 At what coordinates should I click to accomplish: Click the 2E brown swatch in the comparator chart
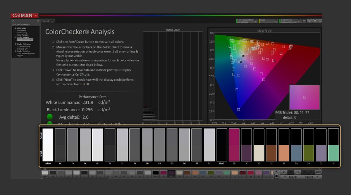(x=271, y=145)
